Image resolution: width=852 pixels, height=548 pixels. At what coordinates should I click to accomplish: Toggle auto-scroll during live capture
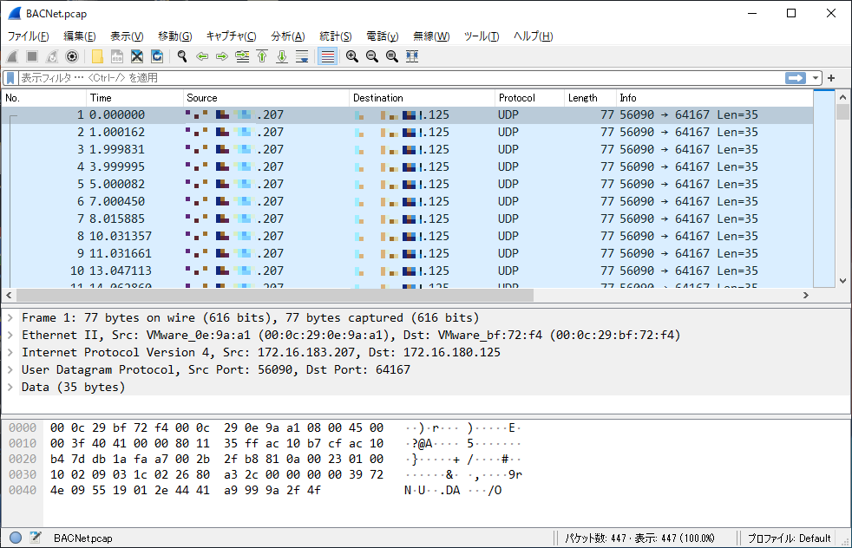[302, 56]
